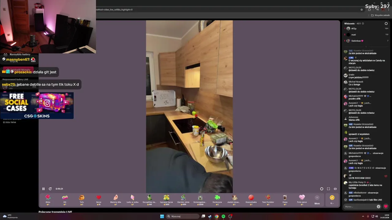Expand the top viewers ranking chevron
Screen dimensions: 392x220
[366, 46]
